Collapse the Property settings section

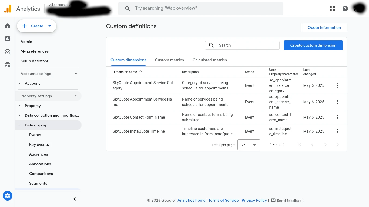click(x=76, y=96)
